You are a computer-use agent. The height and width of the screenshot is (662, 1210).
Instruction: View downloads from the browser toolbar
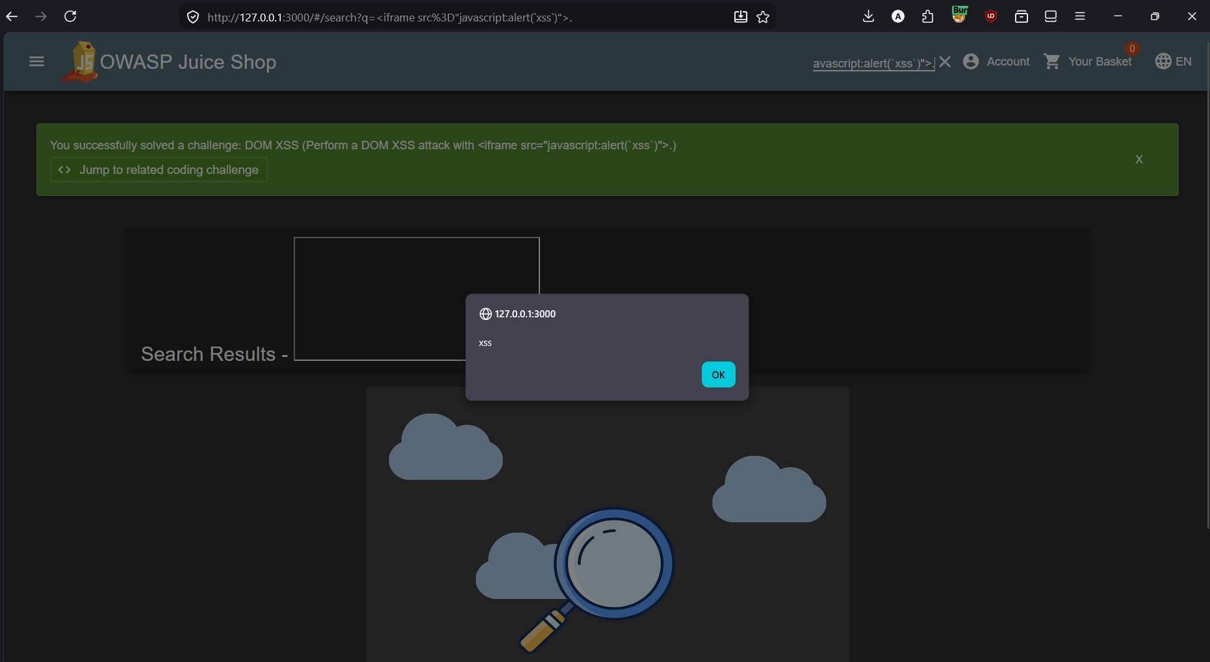click(x=868, y=16)
